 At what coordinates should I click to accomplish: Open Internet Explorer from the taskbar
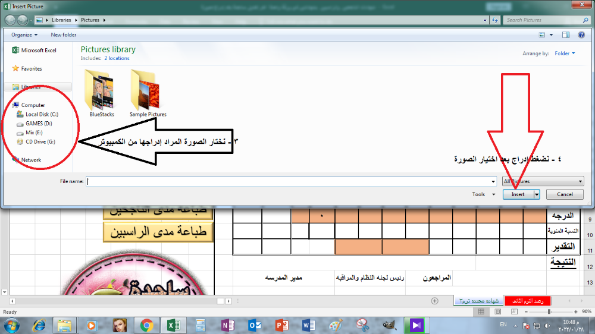pyautogui.click(x=39, y=326)
